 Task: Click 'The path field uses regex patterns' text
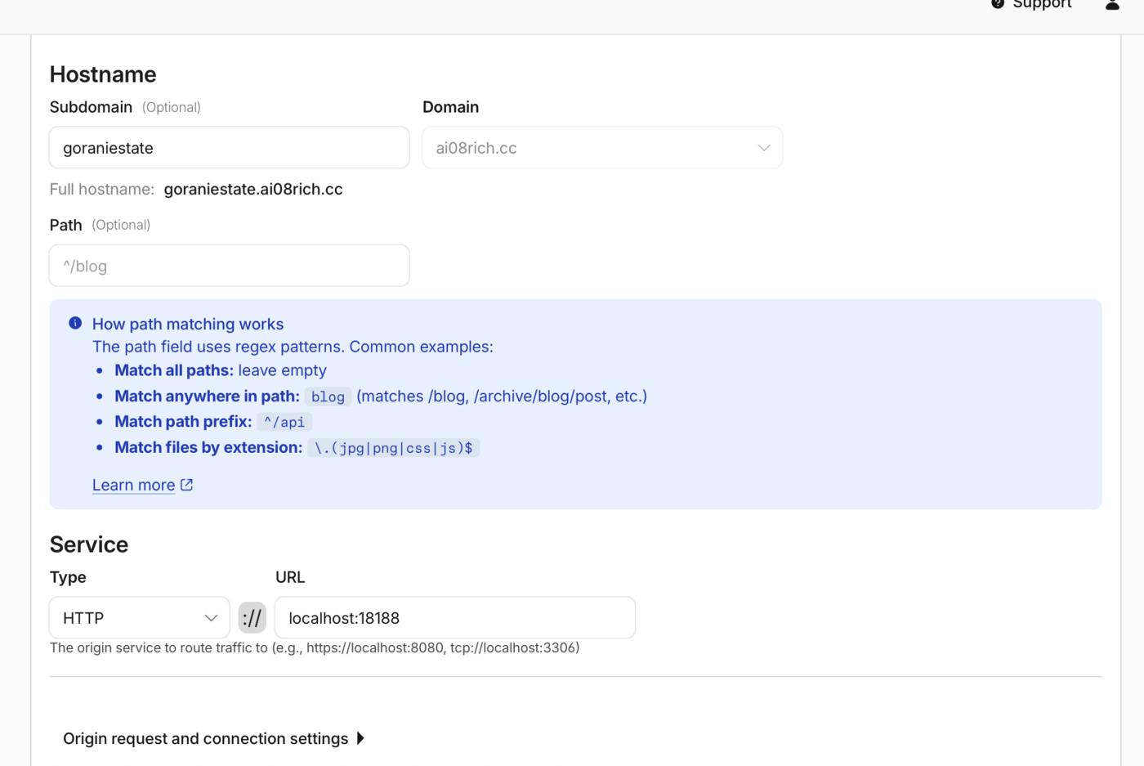tap(293, 347)
